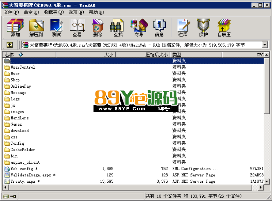Select the "logs" folder name
The width and height of the screenshot is (272, 201).
tap(15, 99)
